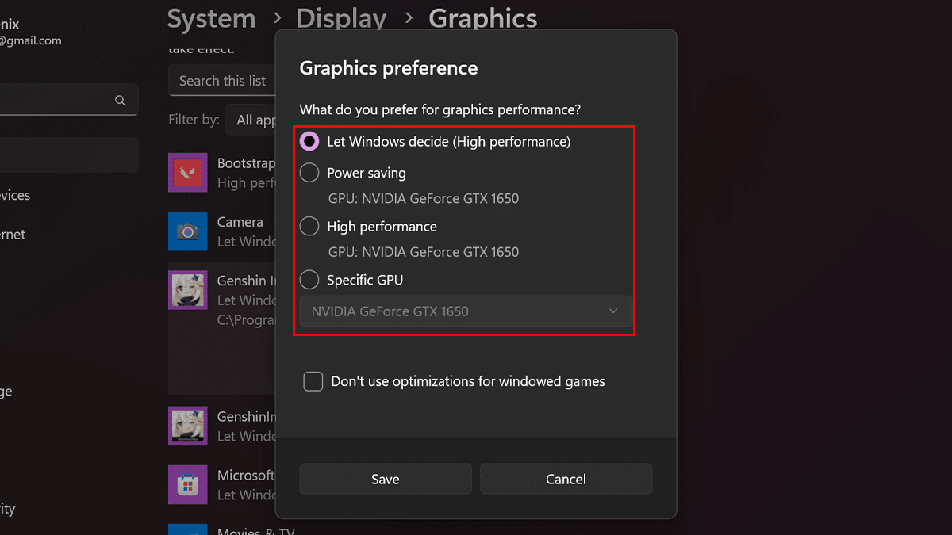Open Bluetooth & devices in the sidebar
This screenshot has height=535, width=952.
(x=16, y=195)
